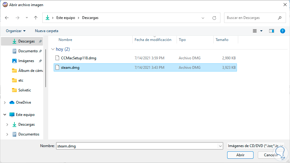Screen dimensions: 290x163
Task: Collapse the 'hoy' file group
Action: (x=53, y=49)
